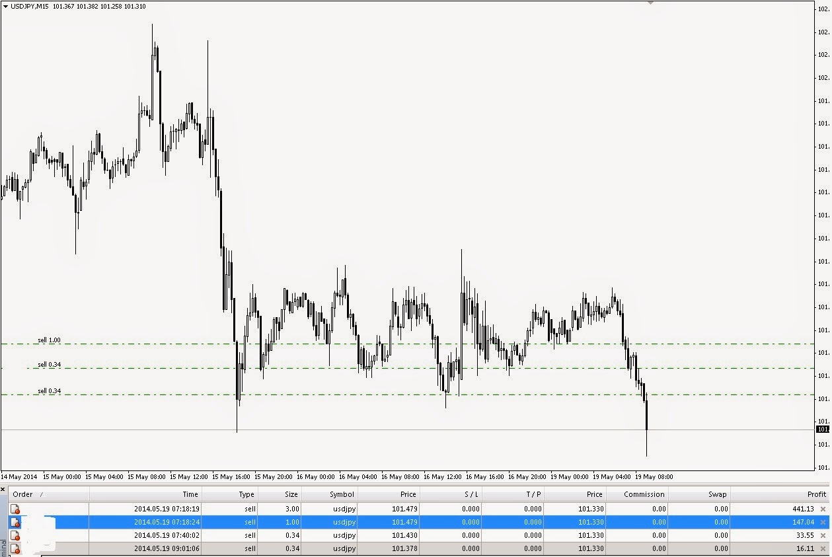
Task: Sort orders by the Time column header
Action: pos(145,494)
